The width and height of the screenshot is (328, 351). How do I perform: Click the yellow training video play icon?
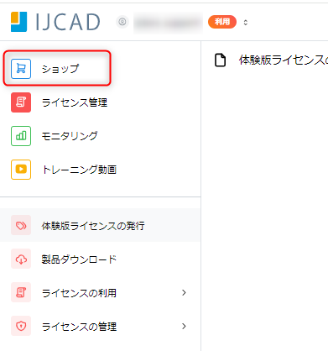21,170
